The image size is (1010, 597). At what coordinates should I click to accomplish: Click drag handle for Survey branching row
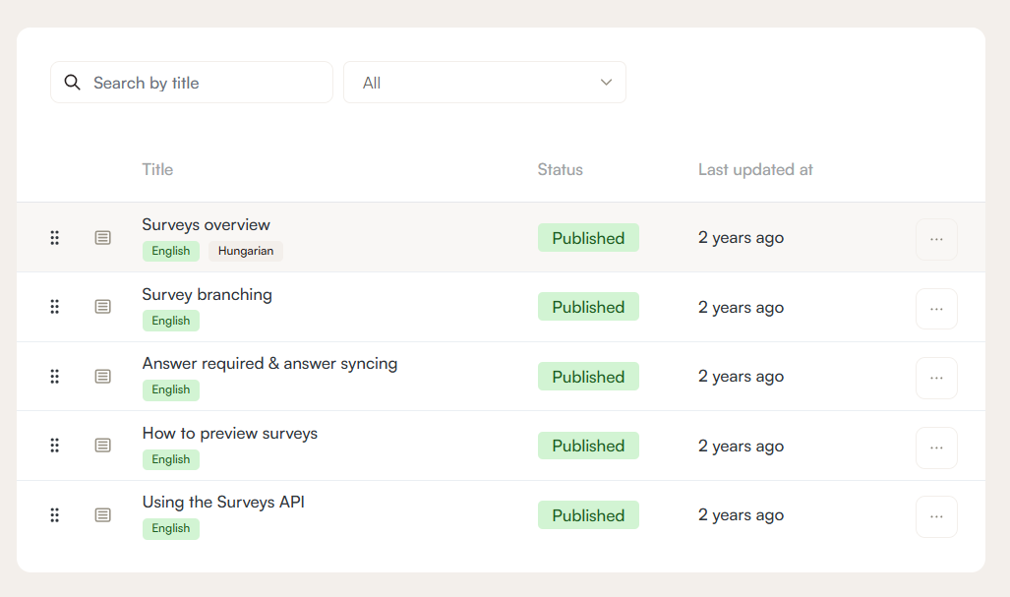[55, 307]
